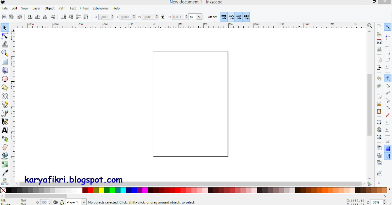Screen dimensions: 392x205
Task: Select the Spiral tool
Action: tap(5, 96)
